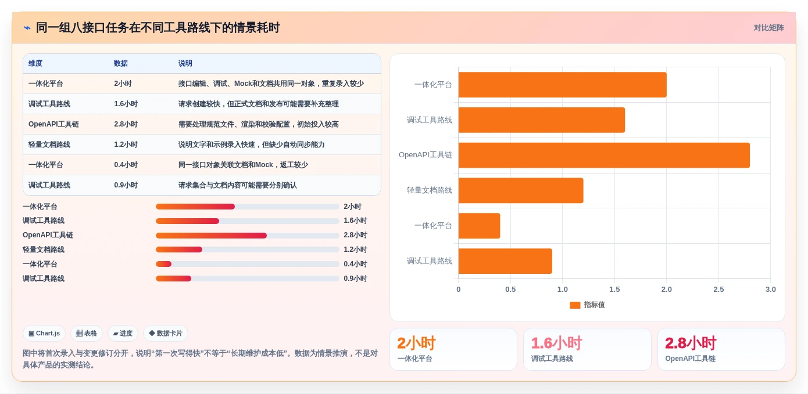Click the progress bar labeled 2.8小时
The height and width of the screenshot is (394, 808).
pos(248,236)
